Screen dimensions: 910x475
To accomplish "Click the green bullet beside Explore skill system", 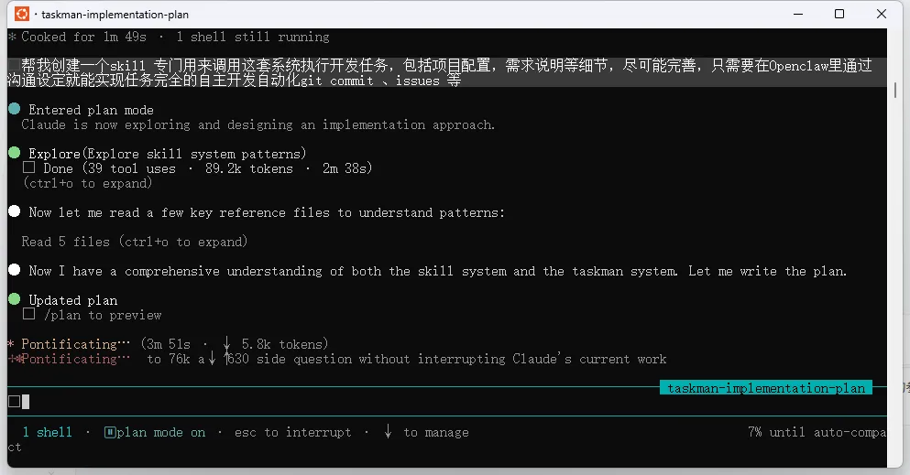I will (15, 153).
